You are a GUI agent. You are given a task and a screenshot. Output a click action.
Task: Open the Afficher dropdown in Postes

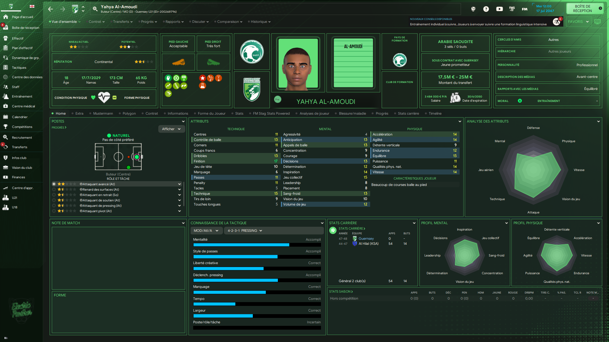[x=171, y=129]
